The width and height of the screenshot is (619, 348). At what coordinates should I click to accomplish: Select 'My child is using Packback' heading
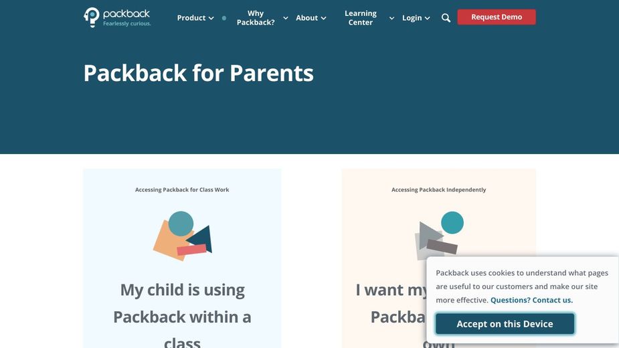(x=182, y=316)
